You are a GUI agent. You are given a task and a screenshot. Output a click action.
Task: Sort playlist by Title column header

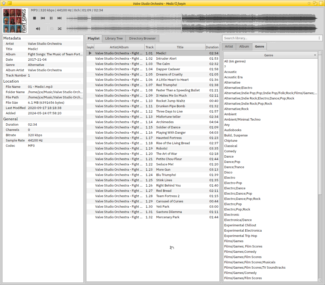point(180,47)
